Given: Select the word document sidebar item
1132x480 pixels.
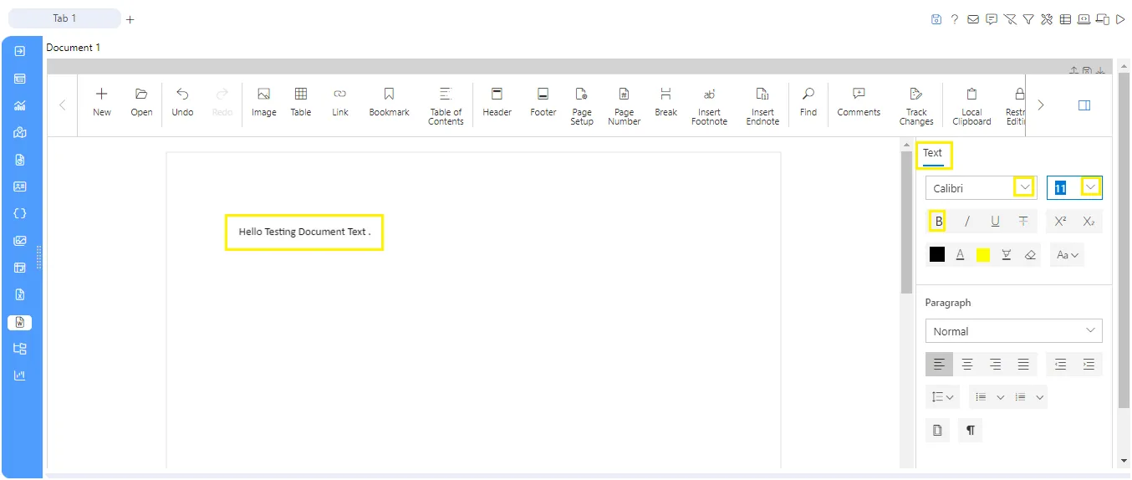Looking at the screenshot, I should (20, 322).
